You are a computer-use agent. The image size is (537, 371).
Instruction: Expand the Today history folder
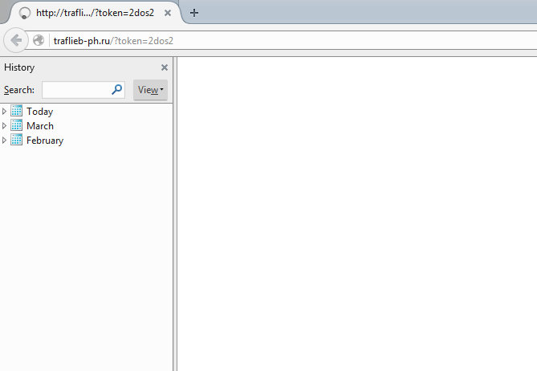[x=5, y=112]
